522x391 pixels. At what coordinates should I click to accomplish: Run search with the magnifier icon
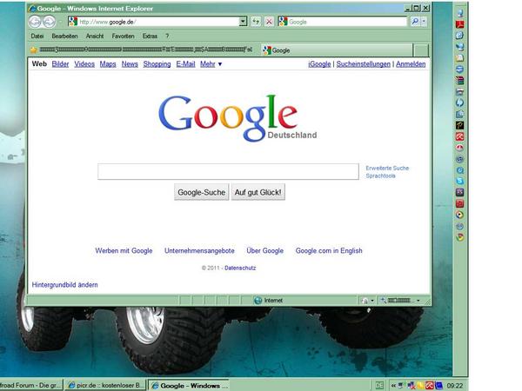(415, 22)
